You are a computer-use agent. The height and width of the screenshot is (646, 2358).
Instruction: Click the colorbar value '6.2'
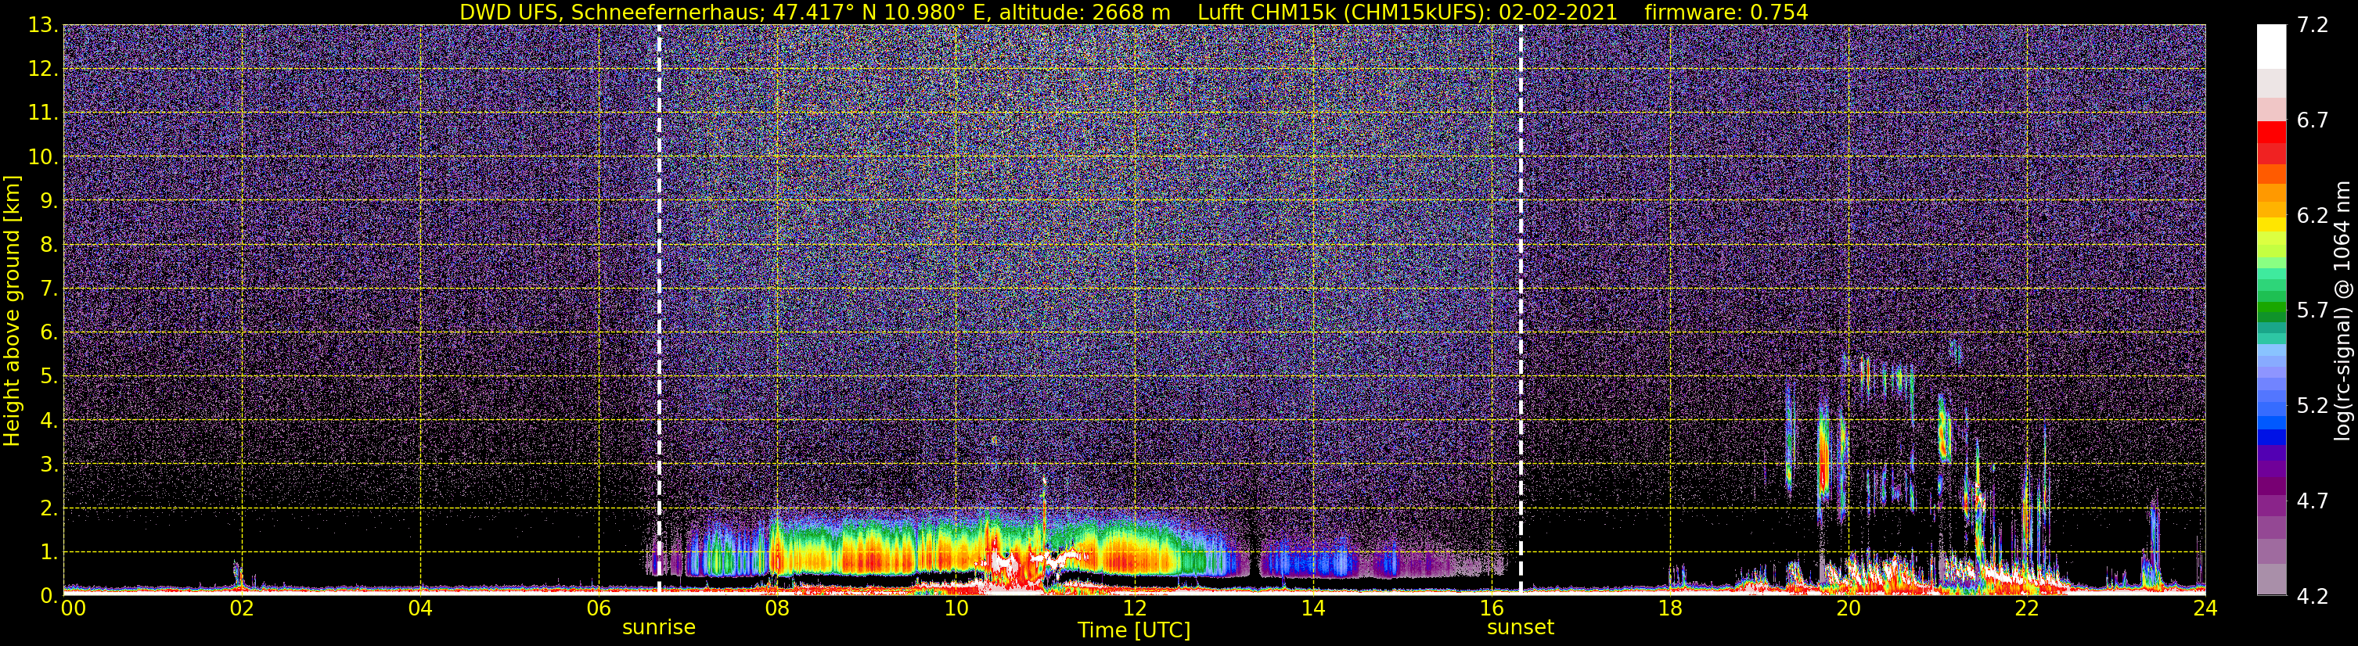pyautogui.click(x=2313, y=215)
